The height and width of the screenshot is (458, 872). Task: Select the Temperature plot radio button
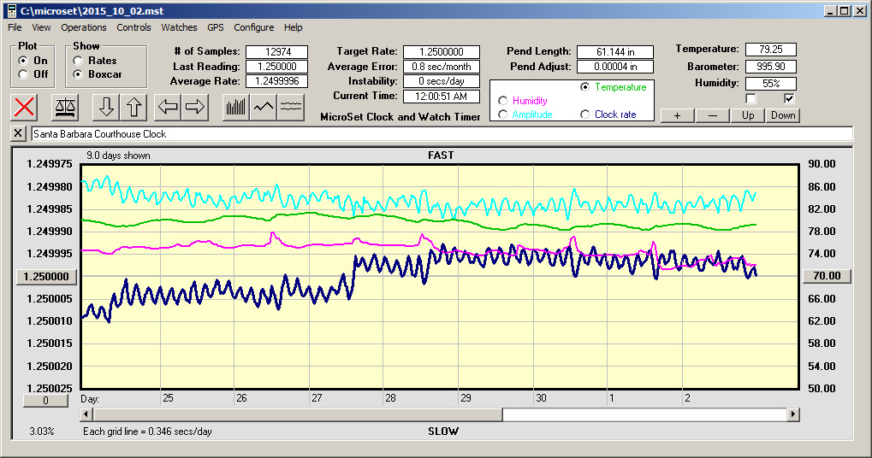coord(584,87)
